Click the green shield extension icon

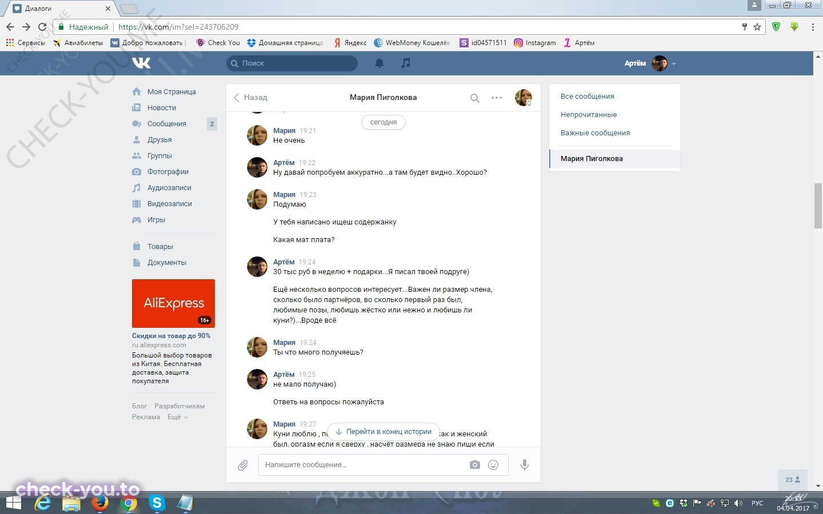click(776, 27)
